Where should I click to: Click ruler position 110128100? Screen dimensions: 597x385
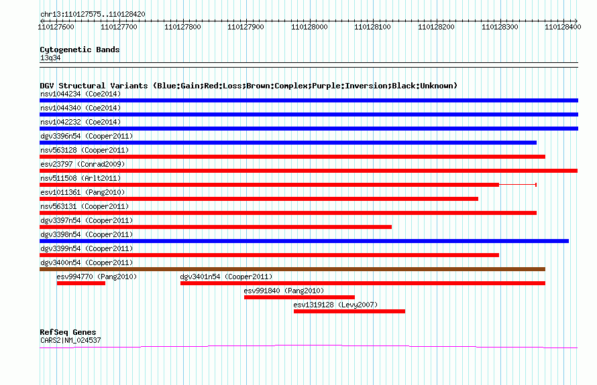(372, 27)
